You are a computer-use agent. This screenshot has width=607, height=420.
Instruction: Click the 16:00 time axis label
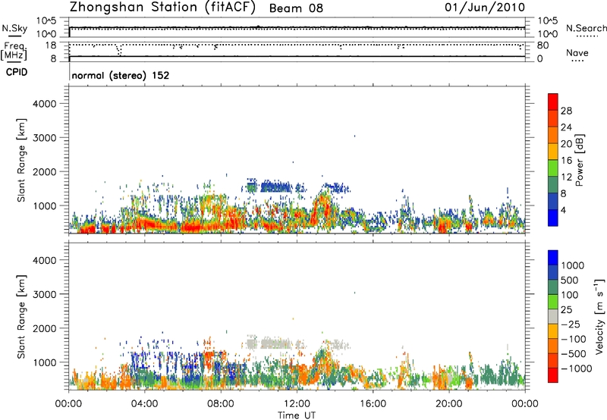click(373, 404)
